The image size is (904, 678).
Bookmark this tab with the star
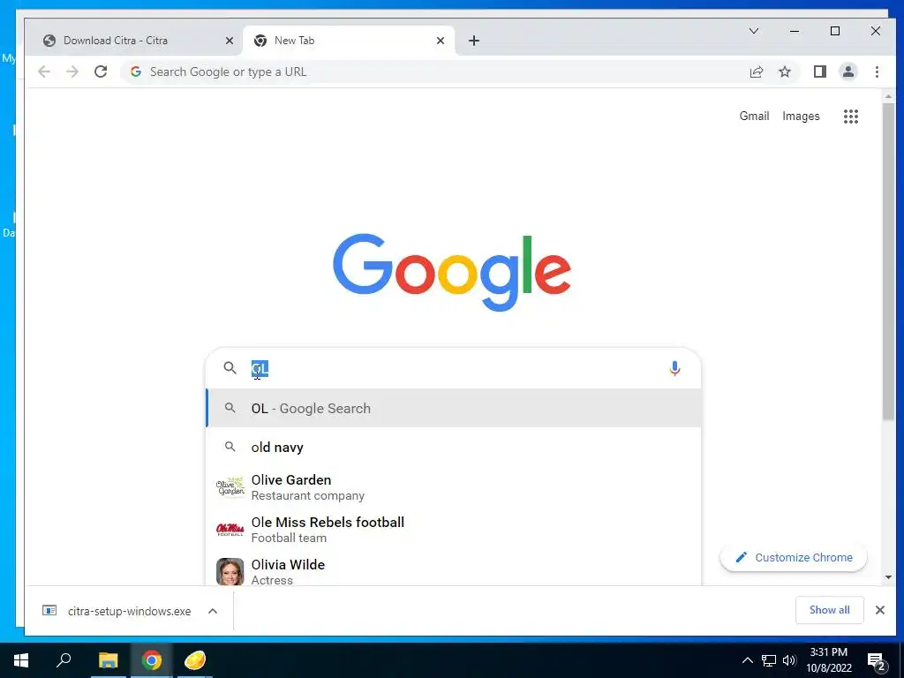(x=785, y=72)
